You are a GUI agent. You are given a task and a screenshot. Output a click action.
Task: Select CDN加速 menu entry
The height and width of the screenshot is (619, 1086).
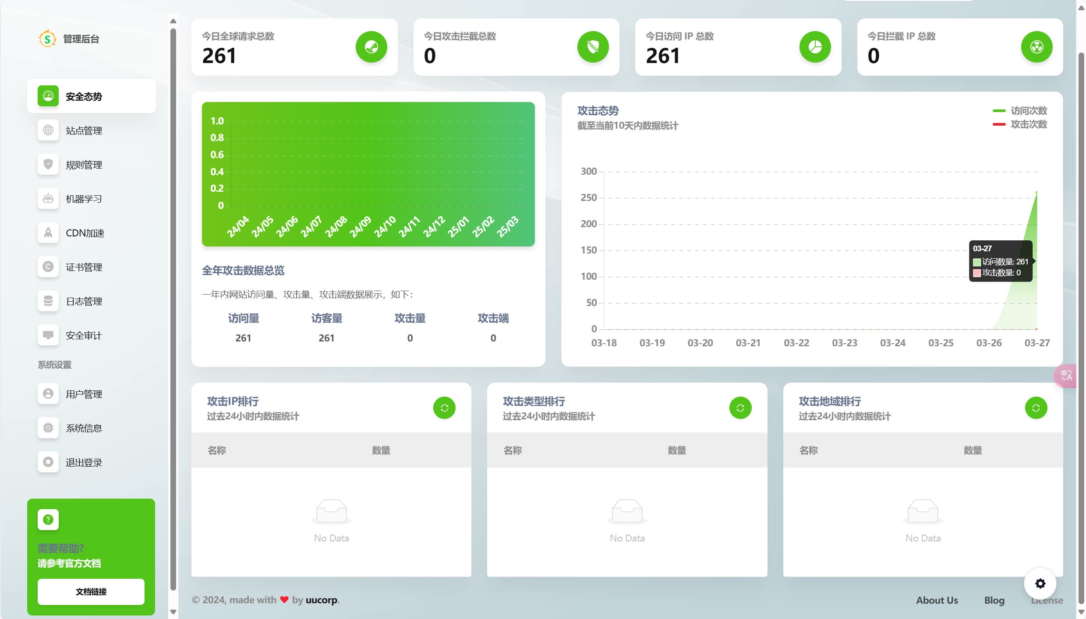(92, 233)
